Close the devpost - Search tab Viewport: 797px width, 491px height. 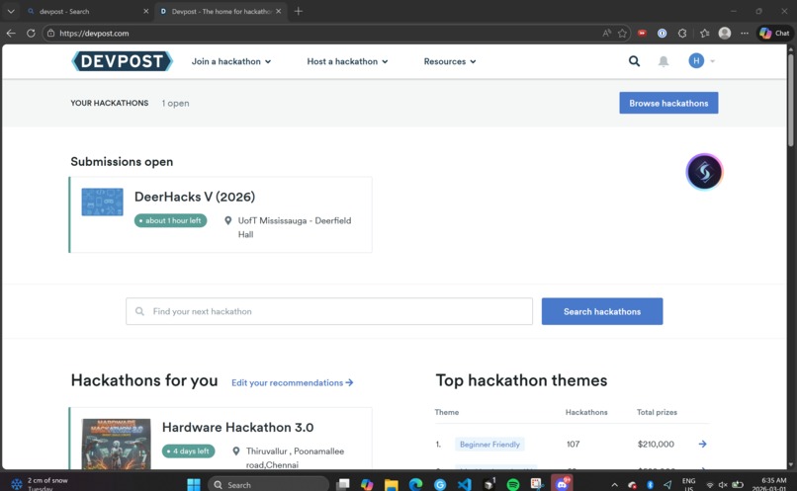pyautogui.click(x=146, y=11)
